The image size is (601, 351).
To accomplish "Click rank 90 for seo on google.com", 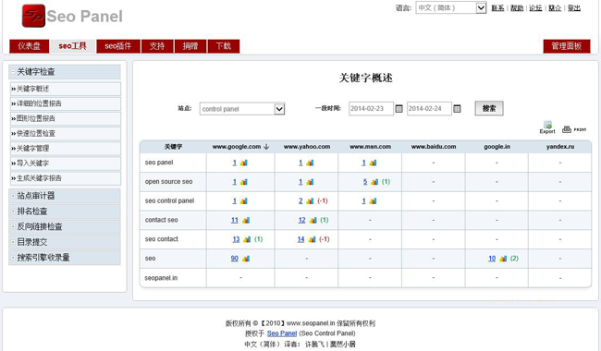I will [235, 259].
